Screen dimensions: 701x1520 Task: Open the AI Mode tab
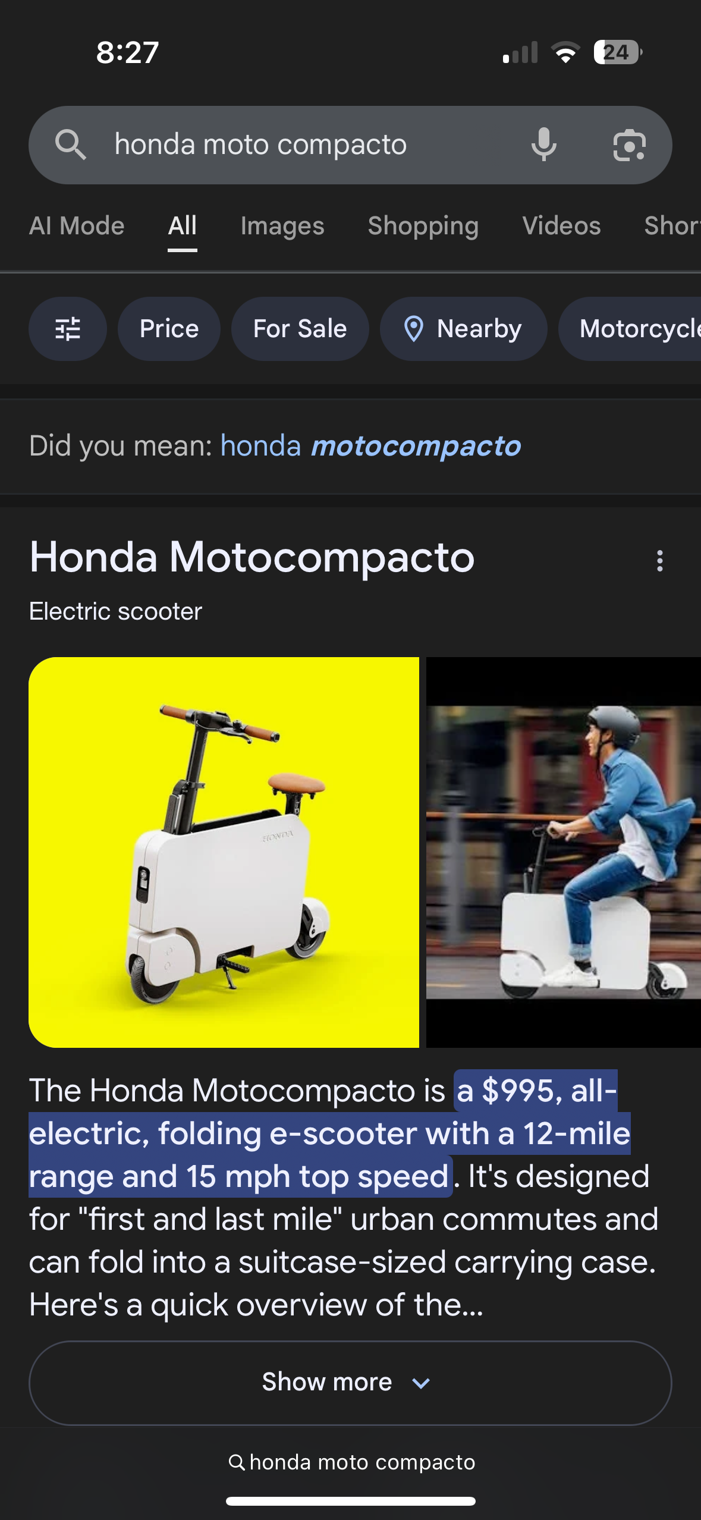[x=77, y=226]
